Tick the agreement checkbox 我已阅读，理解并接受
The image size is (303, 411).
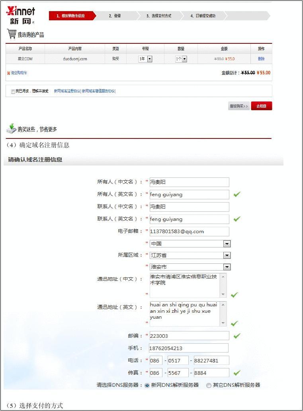(13, 92)
